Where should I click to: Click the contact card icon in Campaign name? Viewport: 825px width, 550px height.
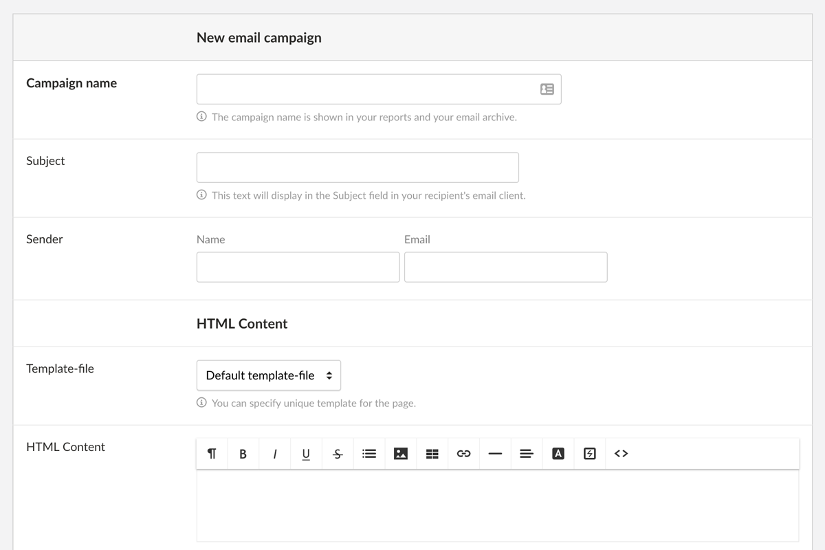(547, 89)
